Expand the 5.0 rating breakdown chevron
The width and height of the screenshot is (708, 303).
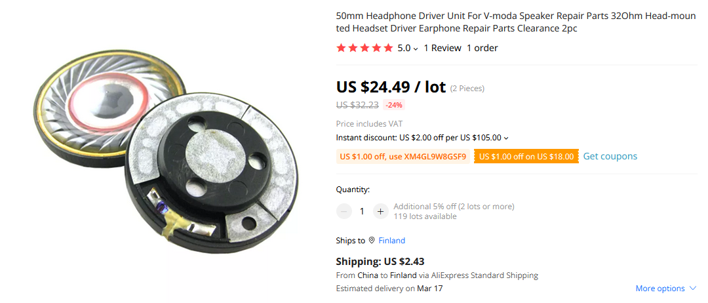click(416, 49)
